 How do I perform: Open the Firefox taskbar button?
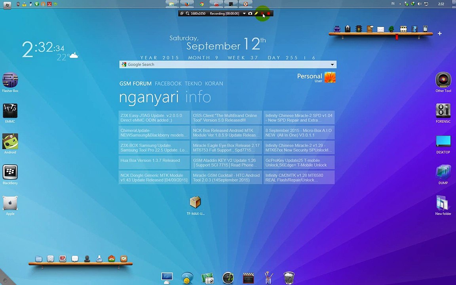point(187,4)
